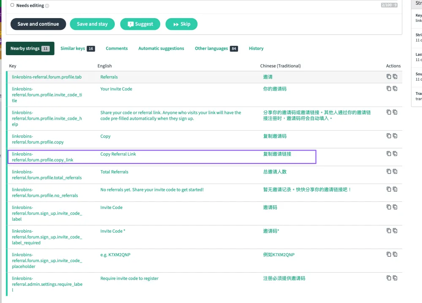422x303 pixels.
Task: Click the English text e.g. K7XM2QNP
Action: point(115,255)
